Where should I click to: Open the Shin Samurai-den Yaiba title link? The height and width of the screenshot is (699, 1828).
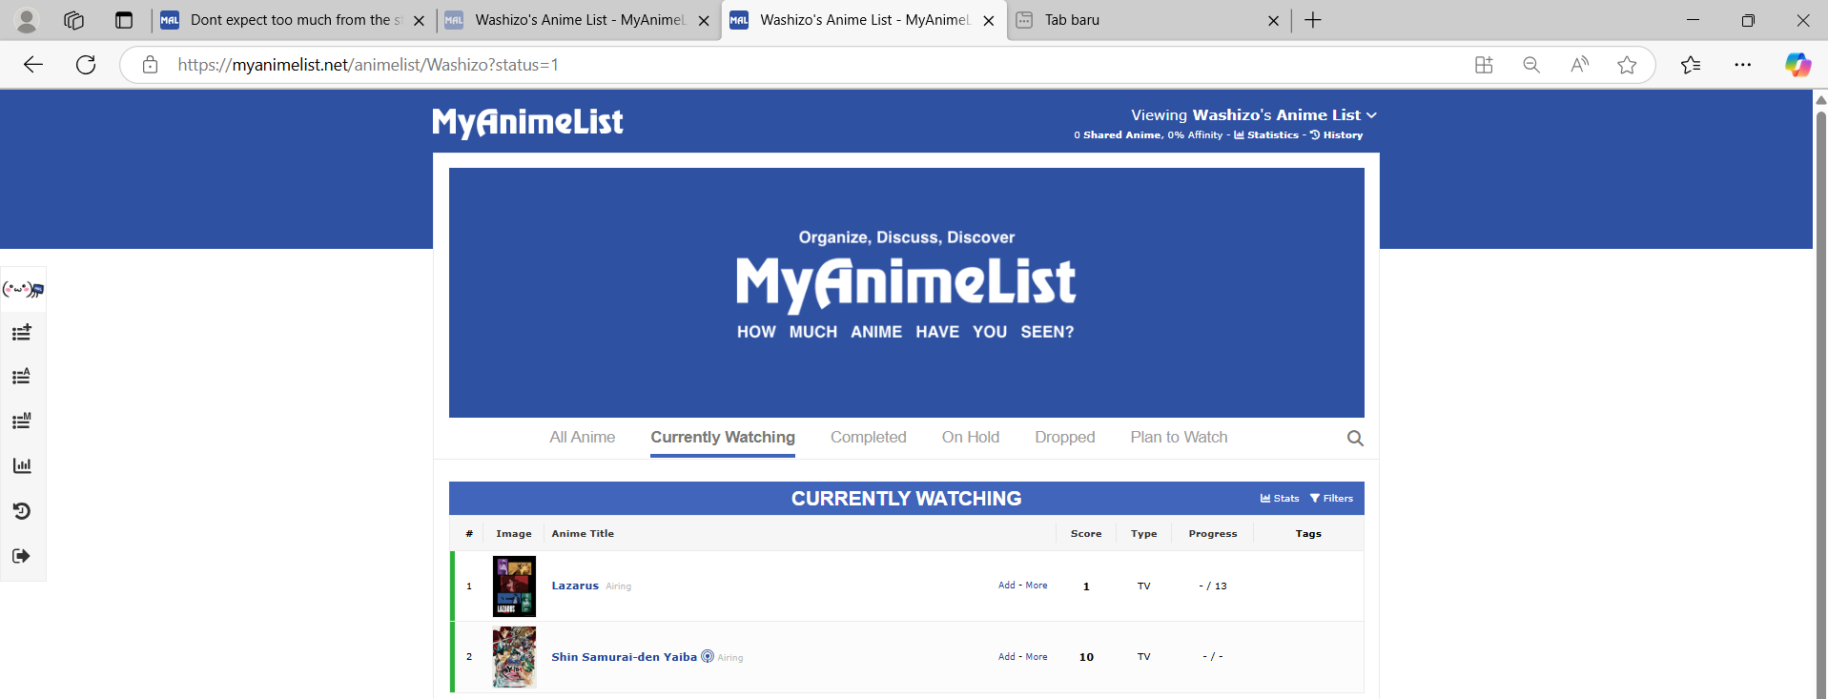(624, 657)
